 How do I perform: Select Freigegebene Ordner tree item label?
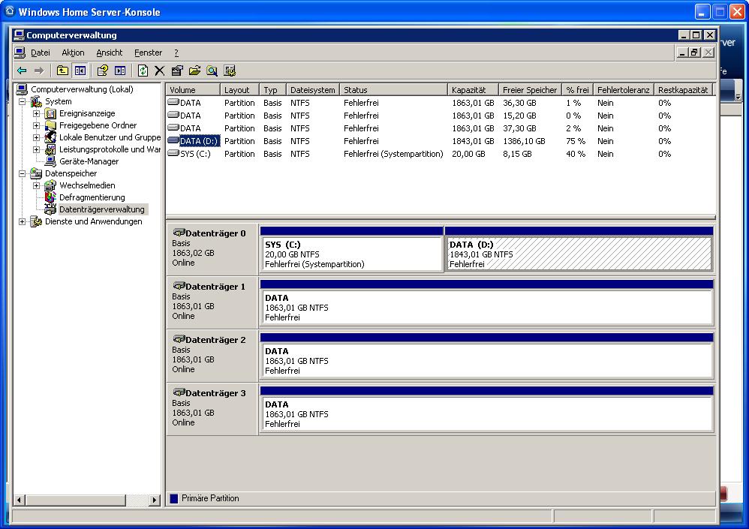point(98,125)
